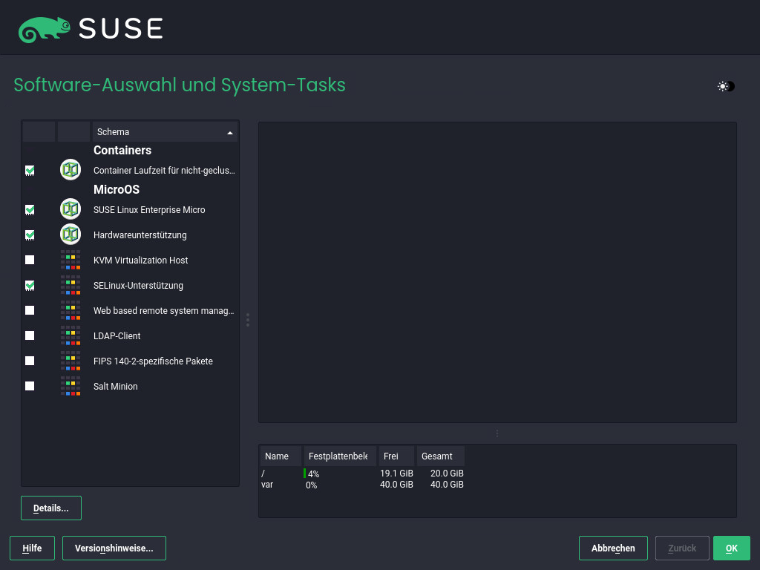Sort the list by the Schema column header
760x570 pixels.
click(165, 132)
